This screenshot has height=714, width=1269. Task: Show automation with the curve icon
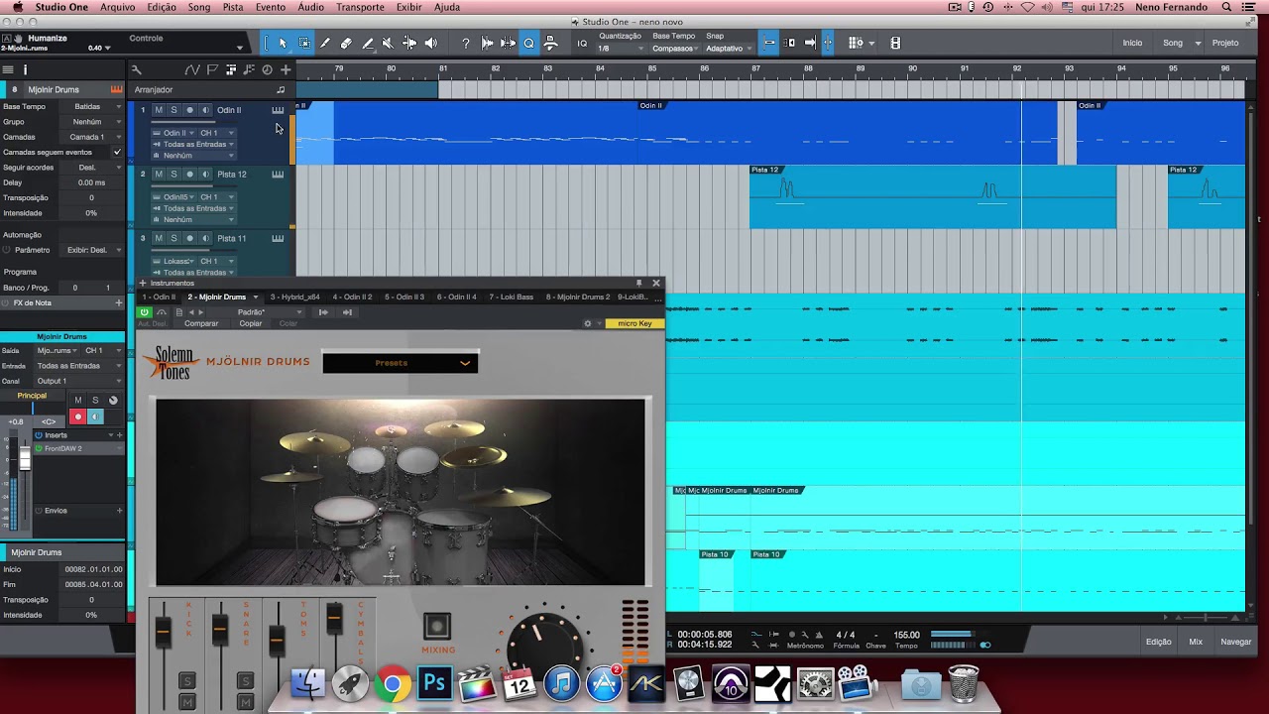tap(191, 69)
